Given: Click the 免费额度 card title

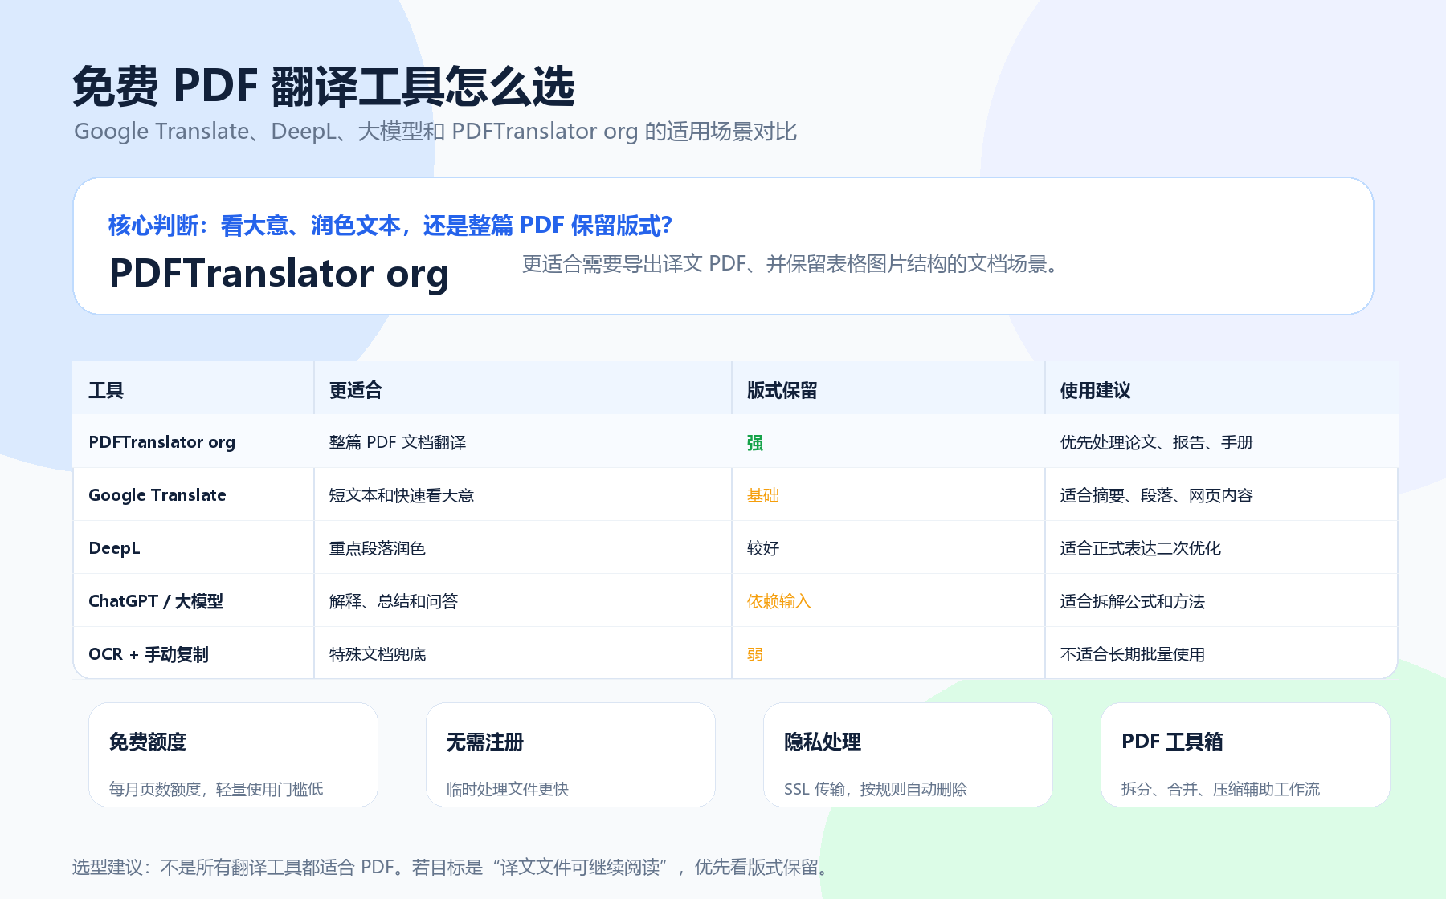Looking at the screenshot, I should click(148, 742).
